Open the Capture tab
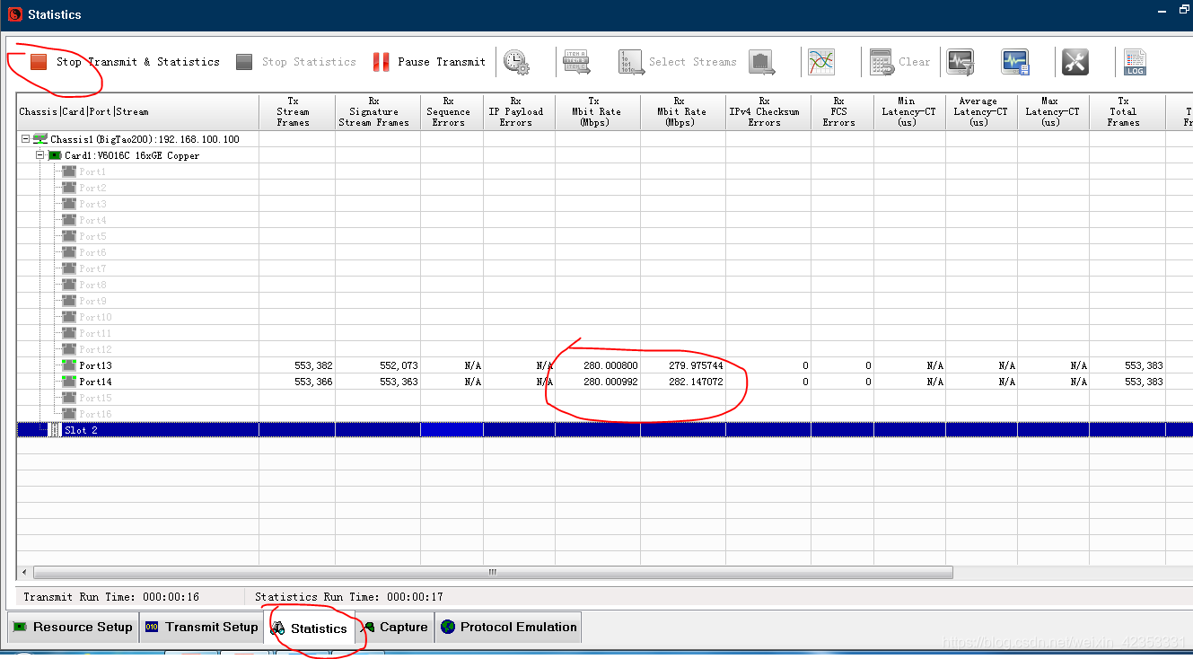This screenshot has height=659, width=1193. (x=394, y=628)
